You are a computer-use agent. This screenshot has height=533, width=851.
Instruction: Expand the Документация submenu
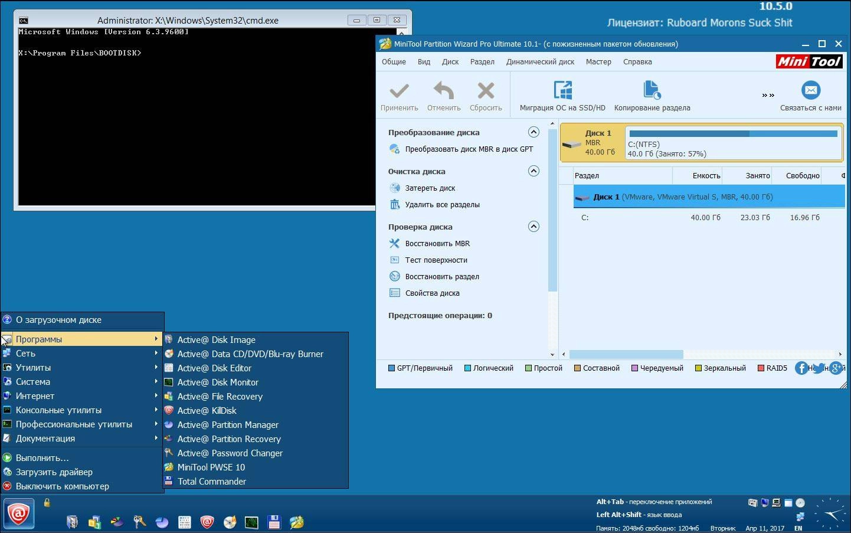click(83, 438)
